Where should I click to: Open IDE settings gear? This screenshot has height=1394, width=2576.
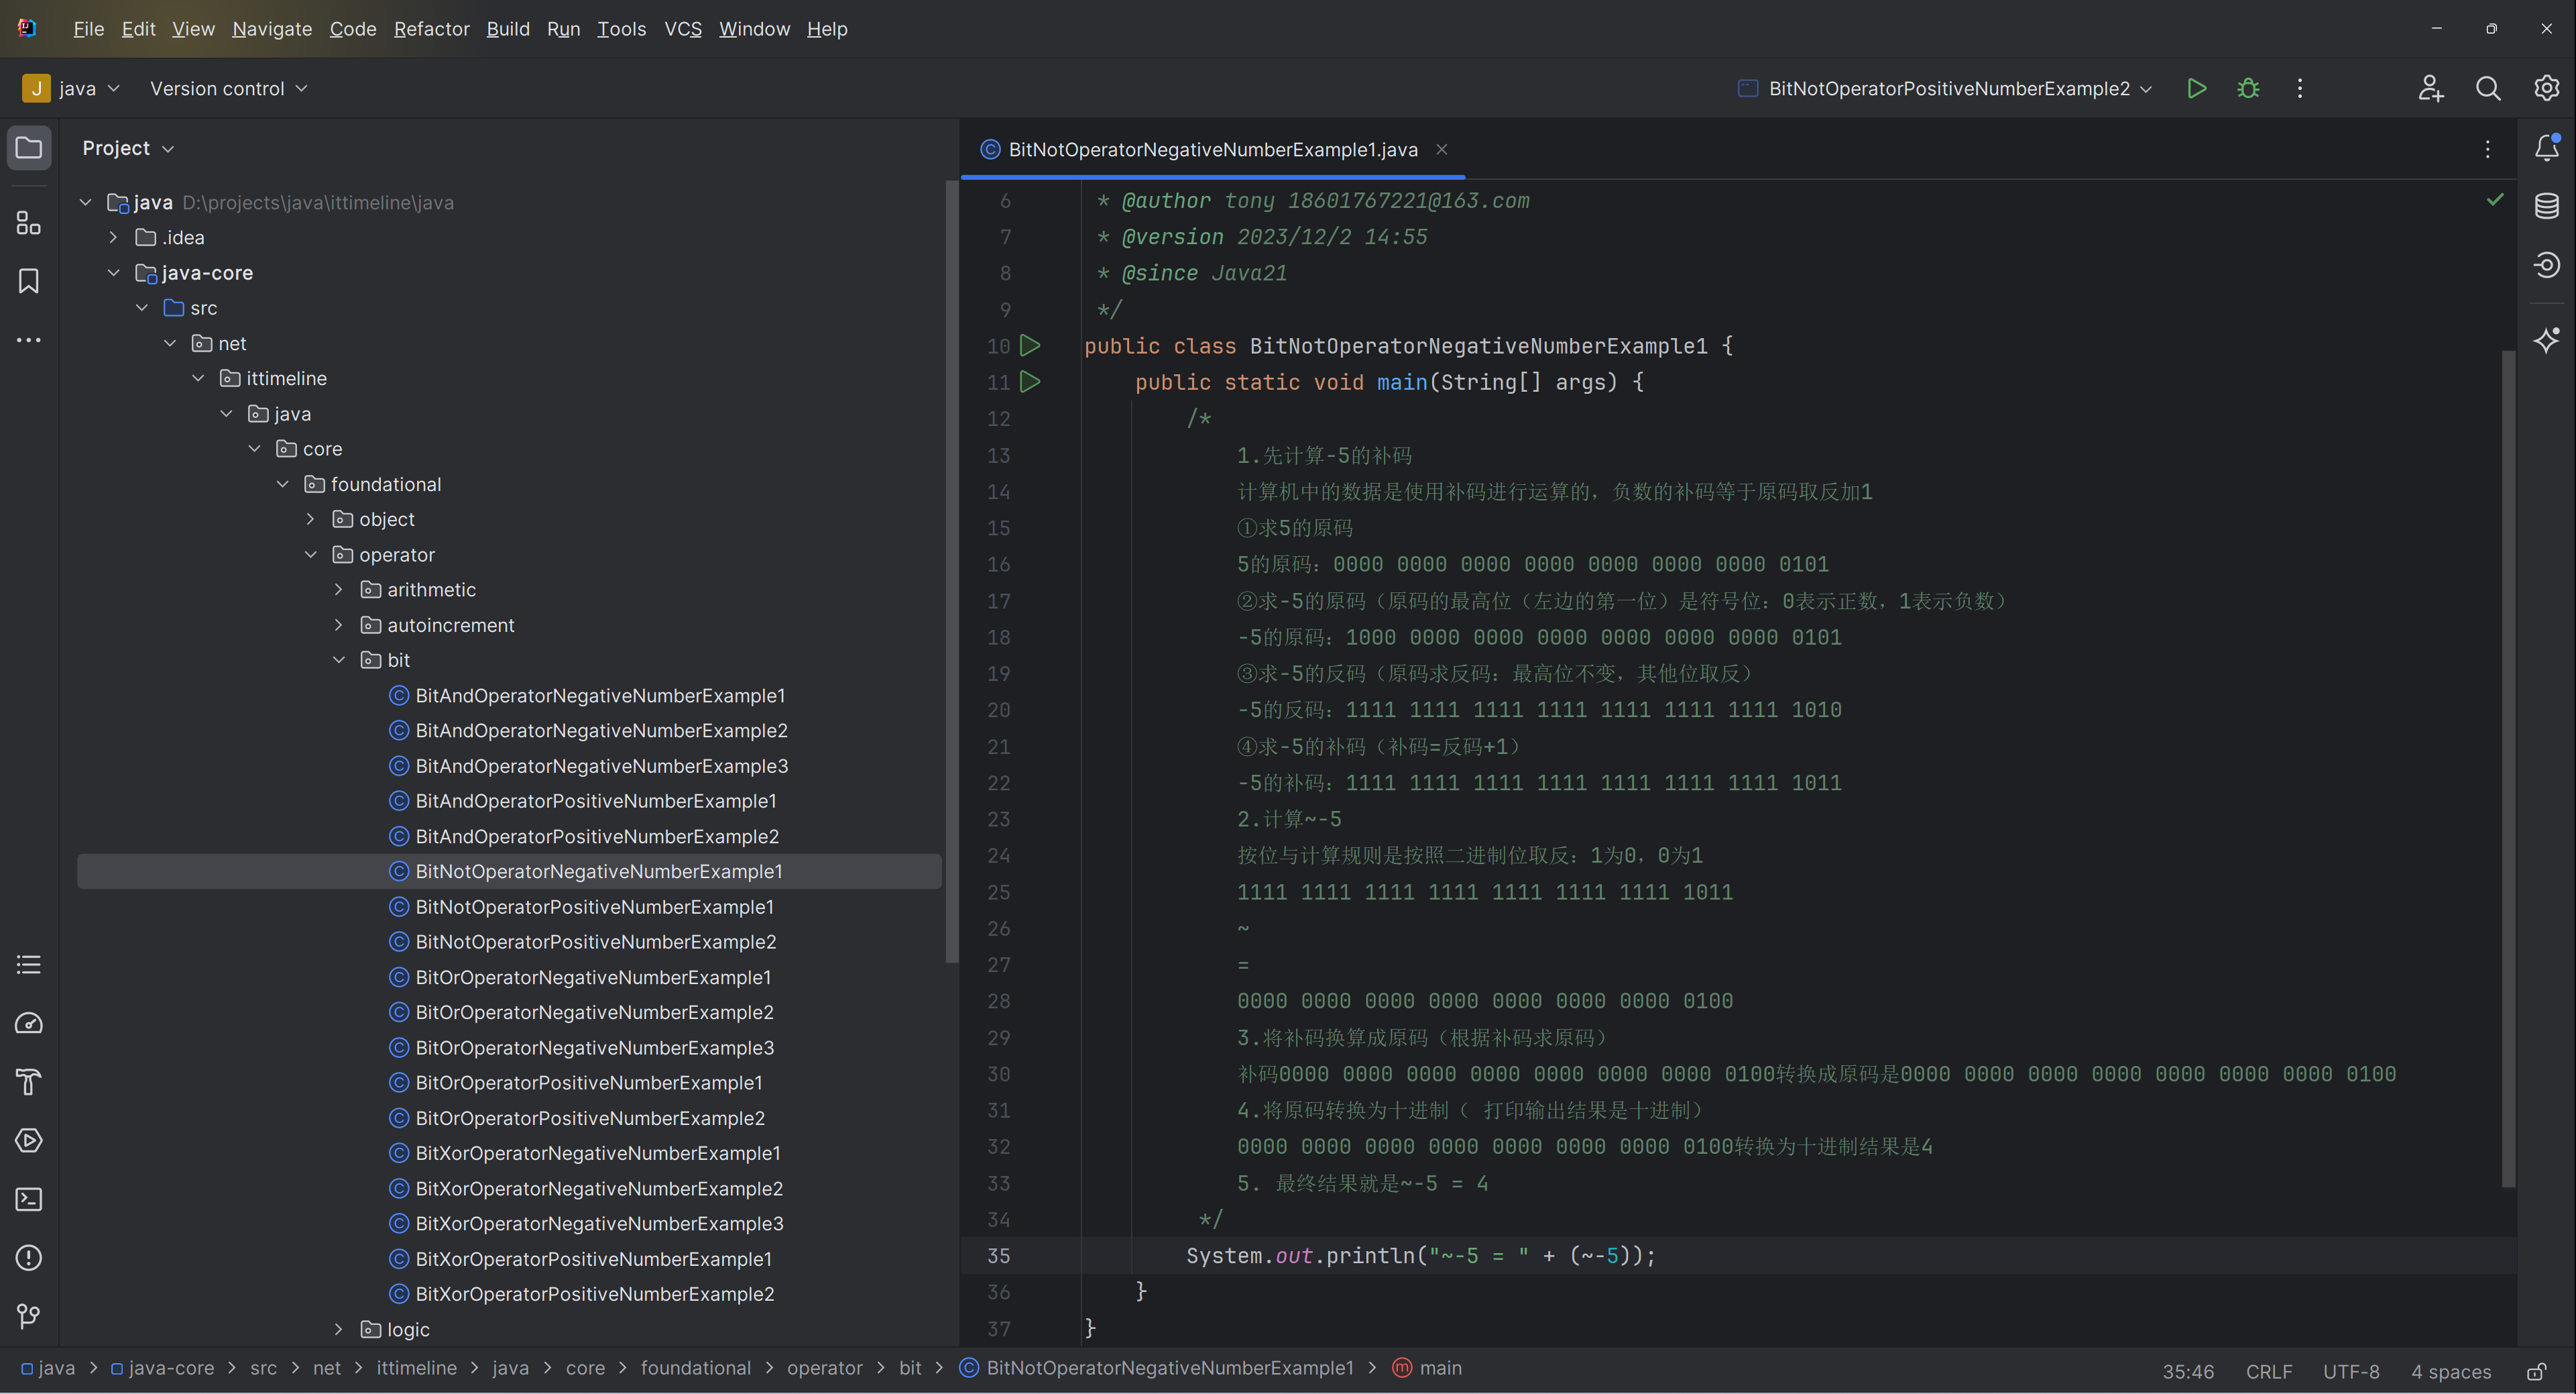[2546, 88]
